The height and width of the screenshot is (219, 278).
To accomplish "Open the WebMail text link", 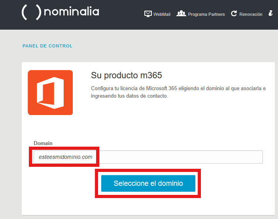I will tap(162, 14).
